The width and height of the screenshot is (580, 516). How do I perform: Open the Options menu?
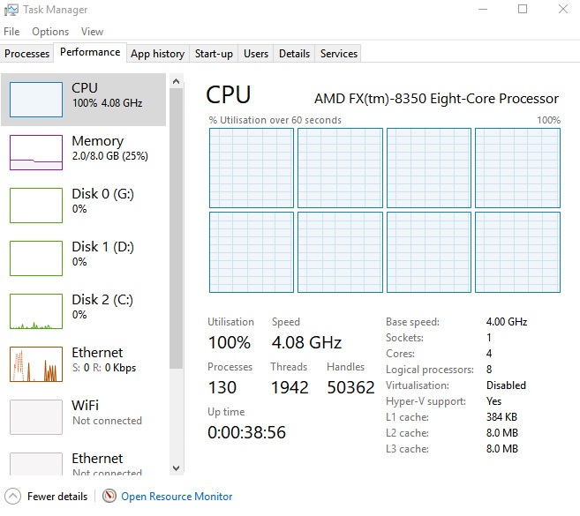click(x=50, y=32)
